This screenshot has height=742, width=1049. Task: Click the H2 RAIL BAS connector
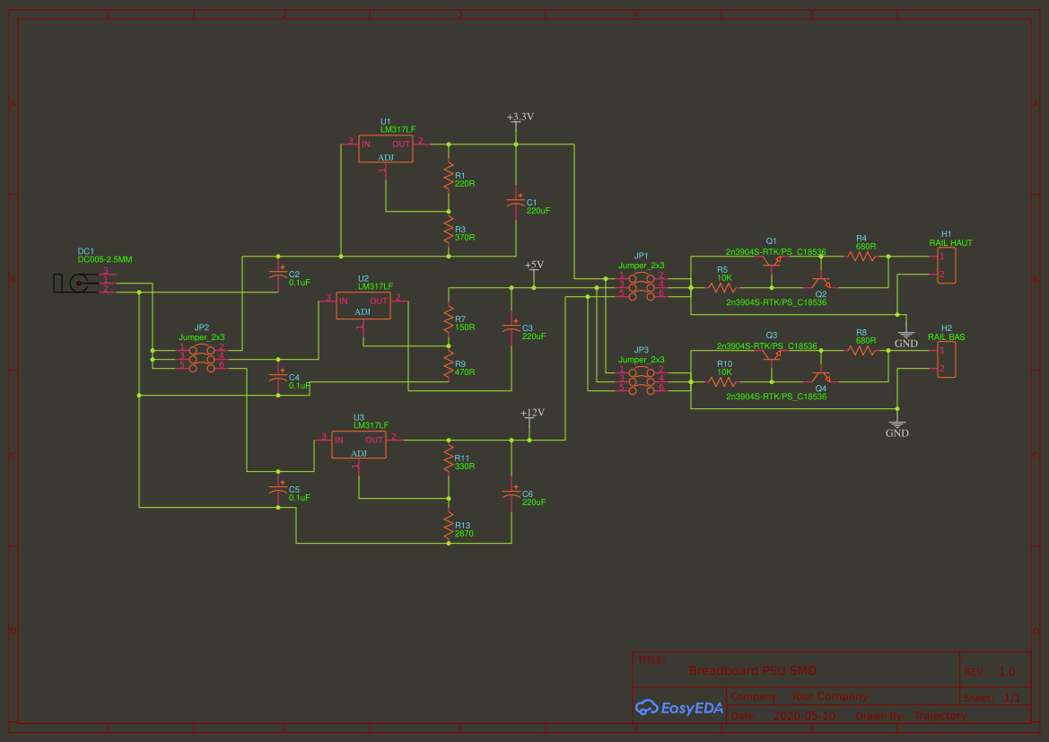point(947,360)
